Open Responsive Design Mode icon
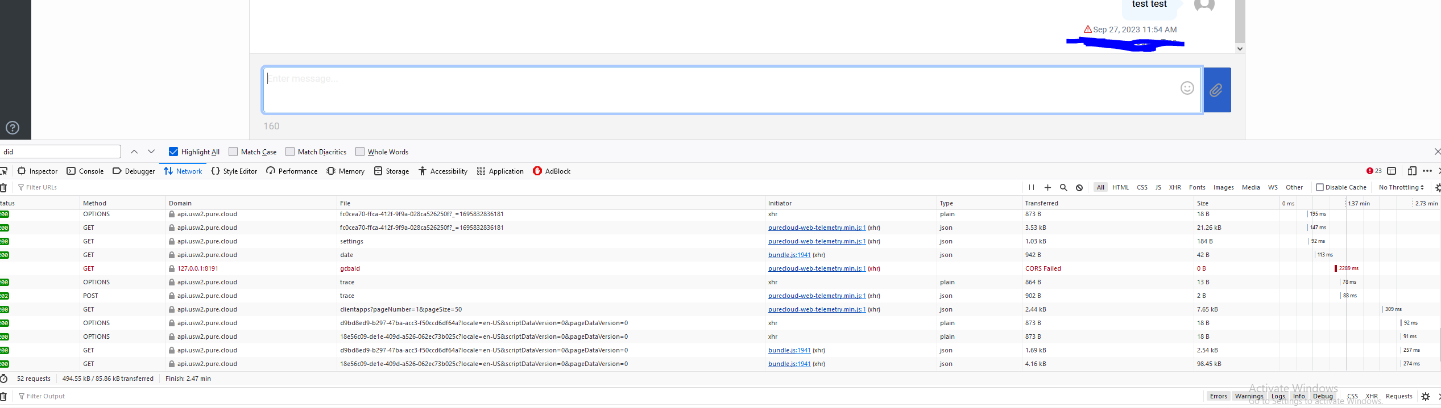Image resolution: width=1441 pixels, height=408 pixels. click(x=1412, y=171)
